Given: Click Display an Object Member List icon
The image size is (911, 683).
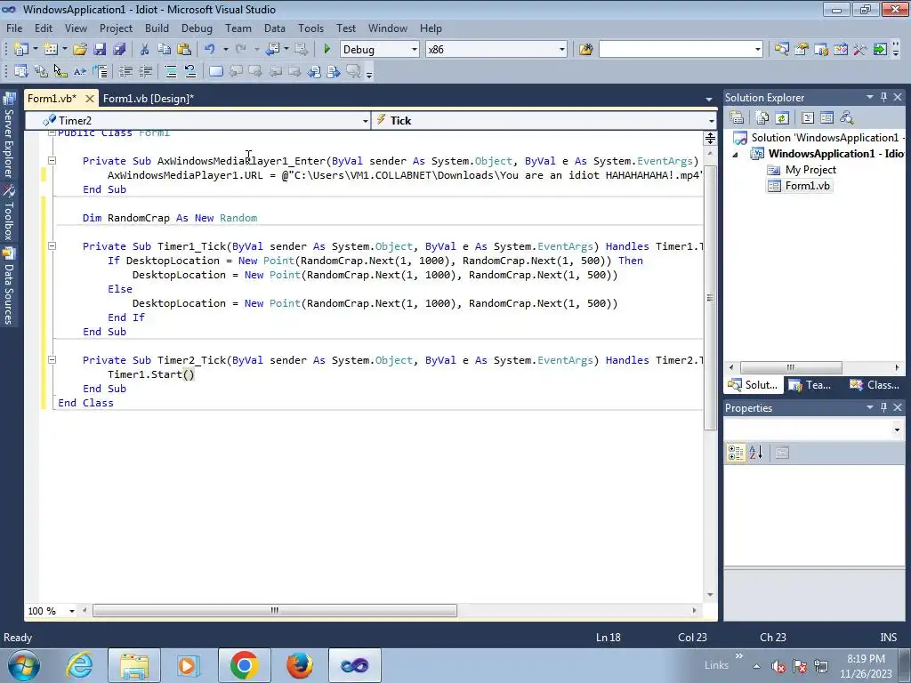Looking at the screenshot, I should point(21,71).
